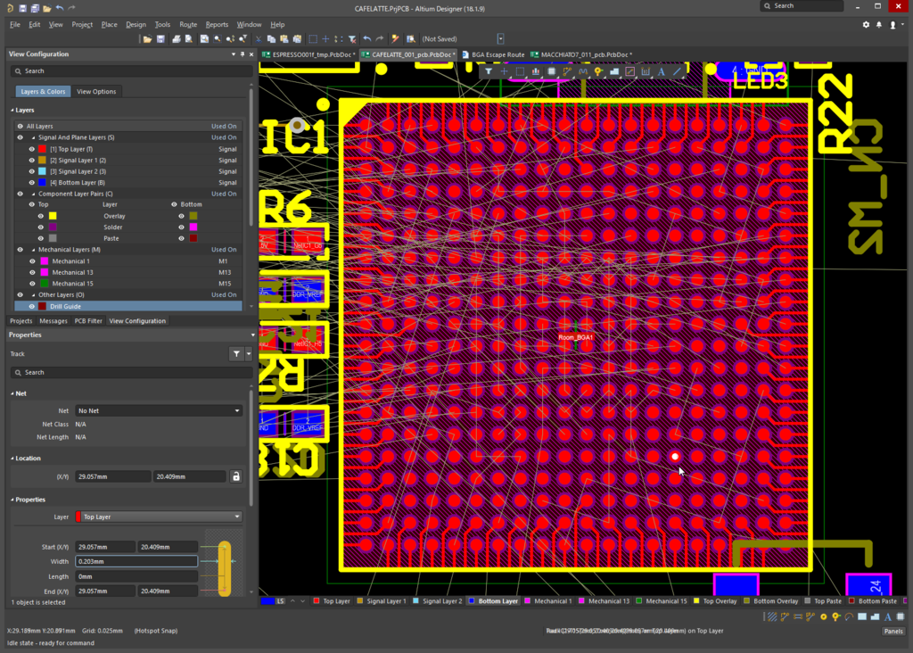Click the Clear Filter funnel icon with red X
The width and height of the screenshot is (913, 653).
pyautogui.click(x=352, y=39)
